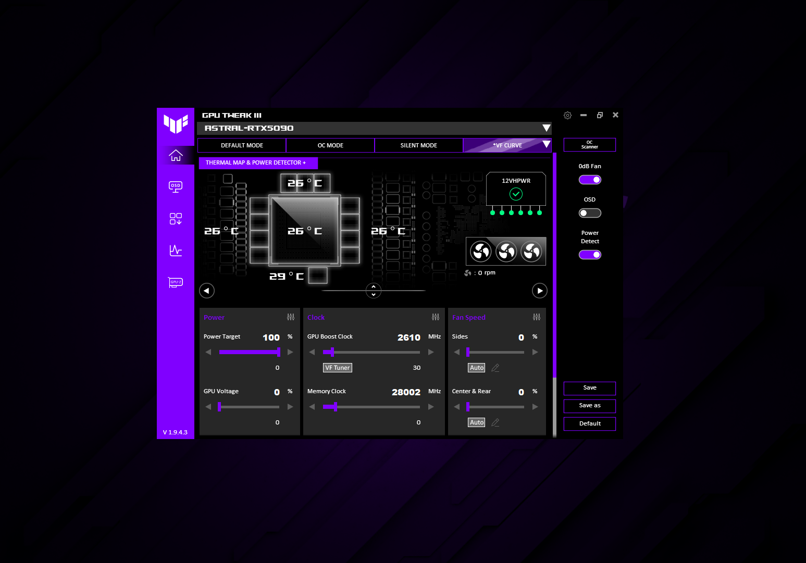
Task: Decrease Power Target with the left arrow
Action: tap(208, 352)
